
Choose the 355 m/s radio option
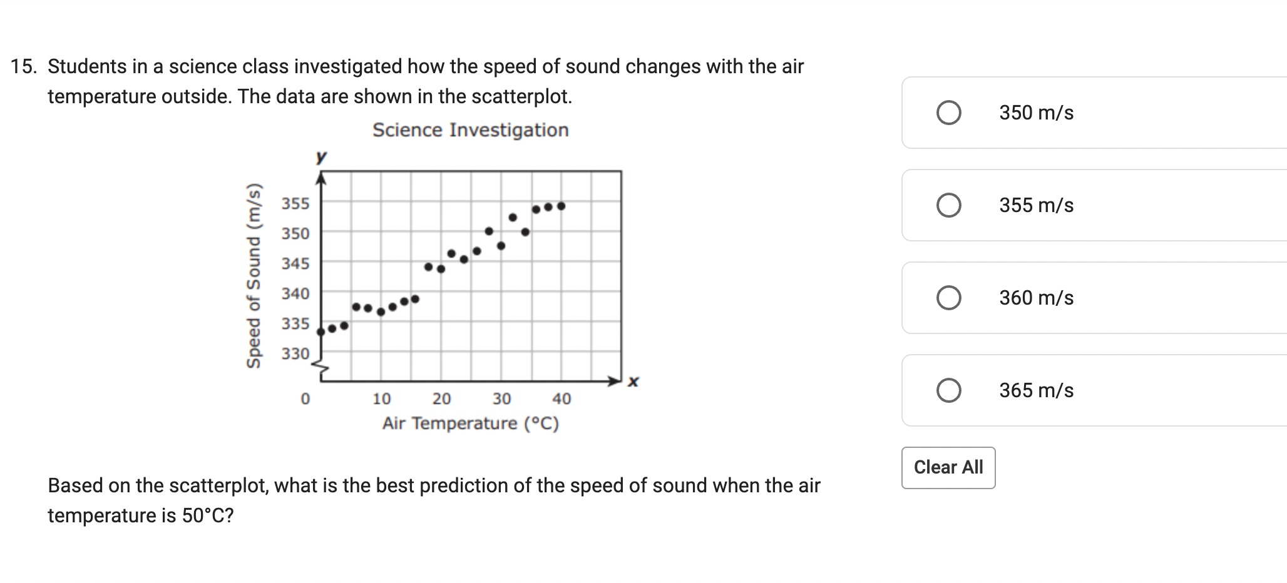click(x=948, y=205)
